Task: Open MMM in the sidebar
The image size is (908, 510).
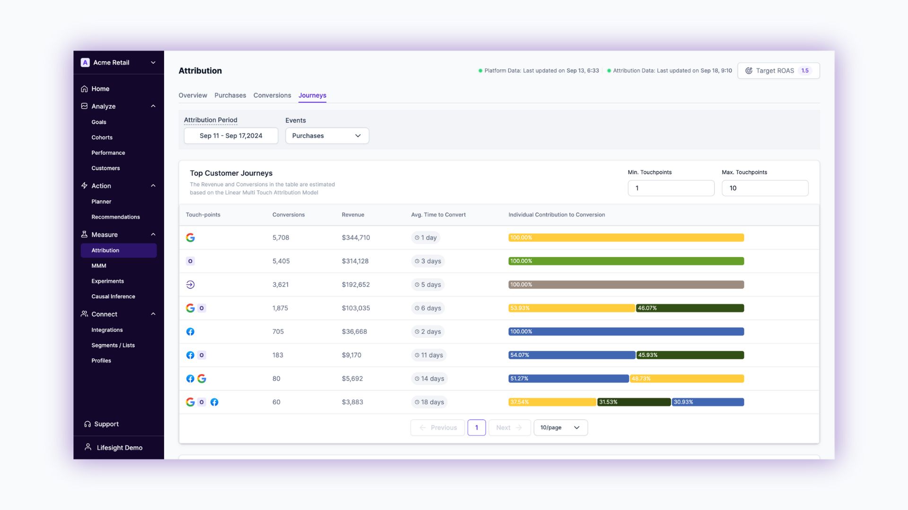Action: pyautogui.click(x=99, y=266)
